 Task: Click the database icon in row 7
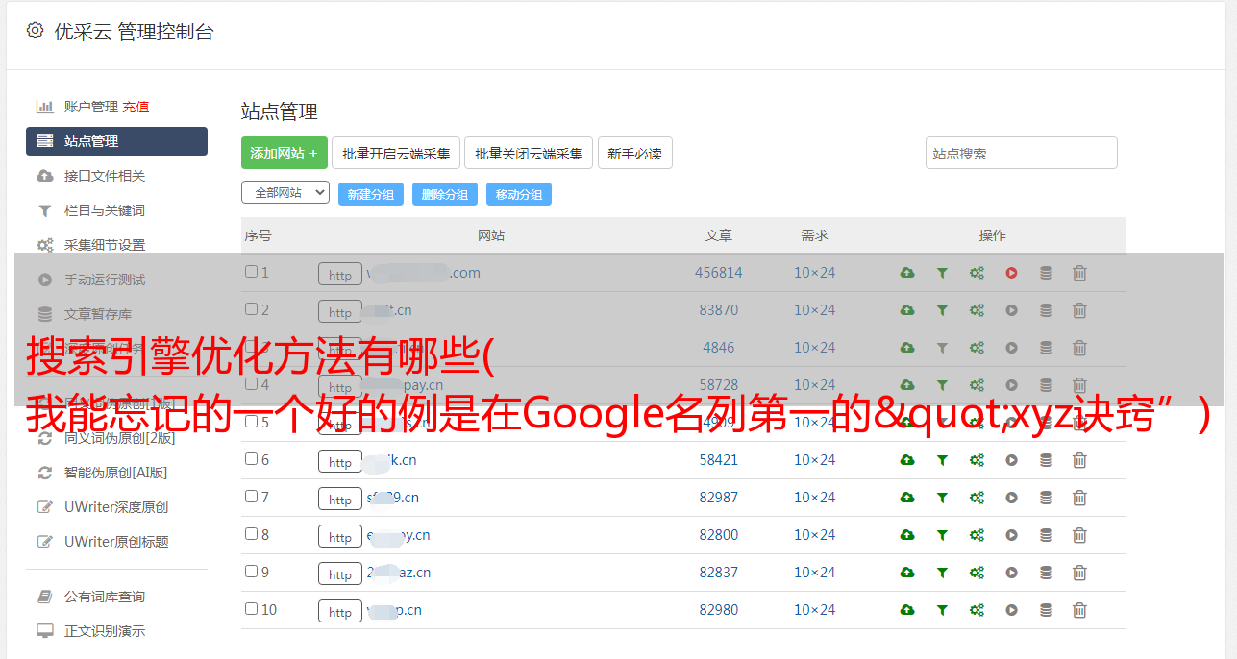pyautogui.click(x=1046, y=498)
